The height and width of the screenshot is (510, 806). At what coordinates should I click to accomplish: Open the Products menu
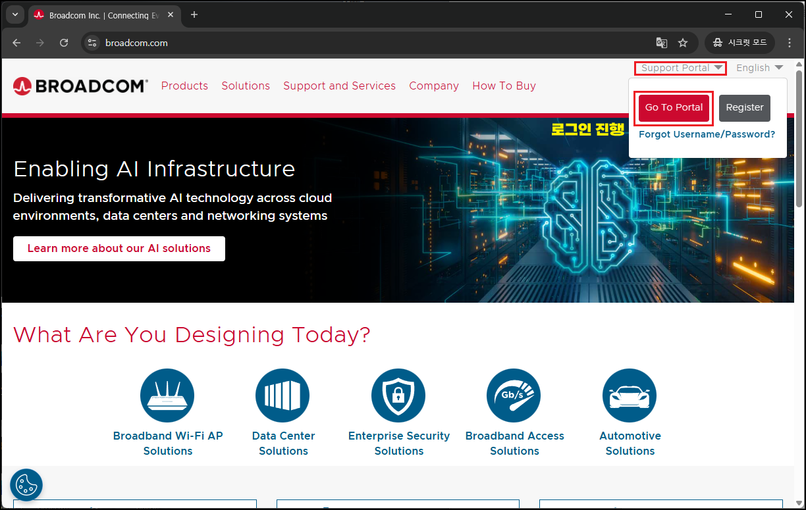(x=184, y=86)
